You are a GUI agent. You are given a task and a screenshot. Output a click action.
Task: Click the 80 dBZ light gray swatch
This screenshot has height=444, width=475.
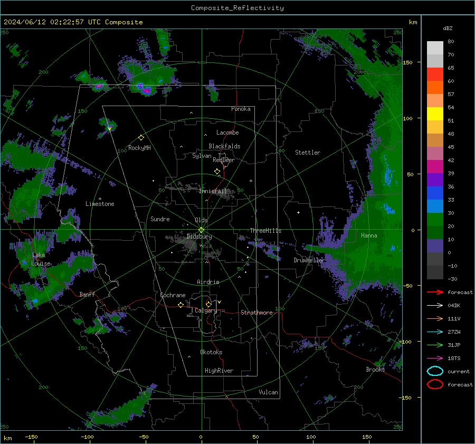(x=435, y=48)
